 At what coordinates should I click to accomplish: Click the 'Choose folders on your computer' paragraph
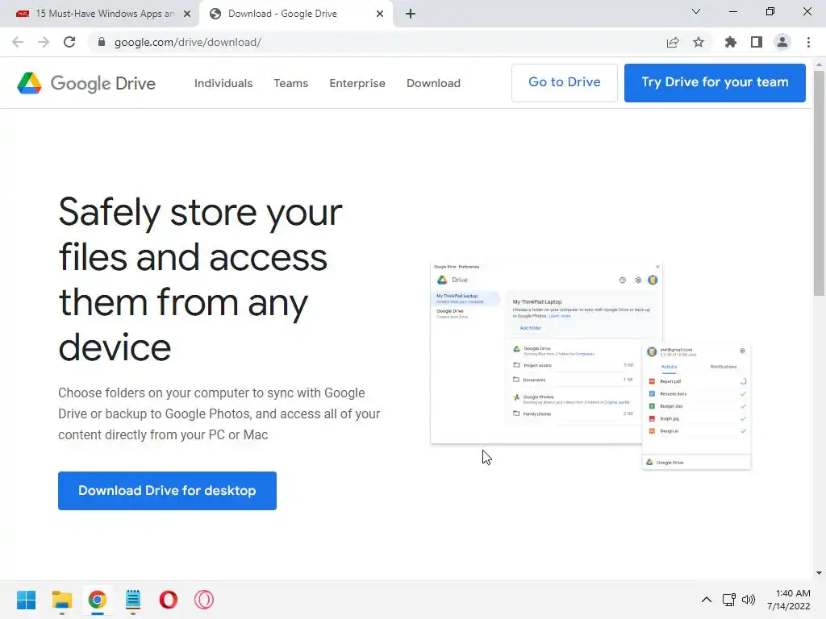tap(219, 413)
